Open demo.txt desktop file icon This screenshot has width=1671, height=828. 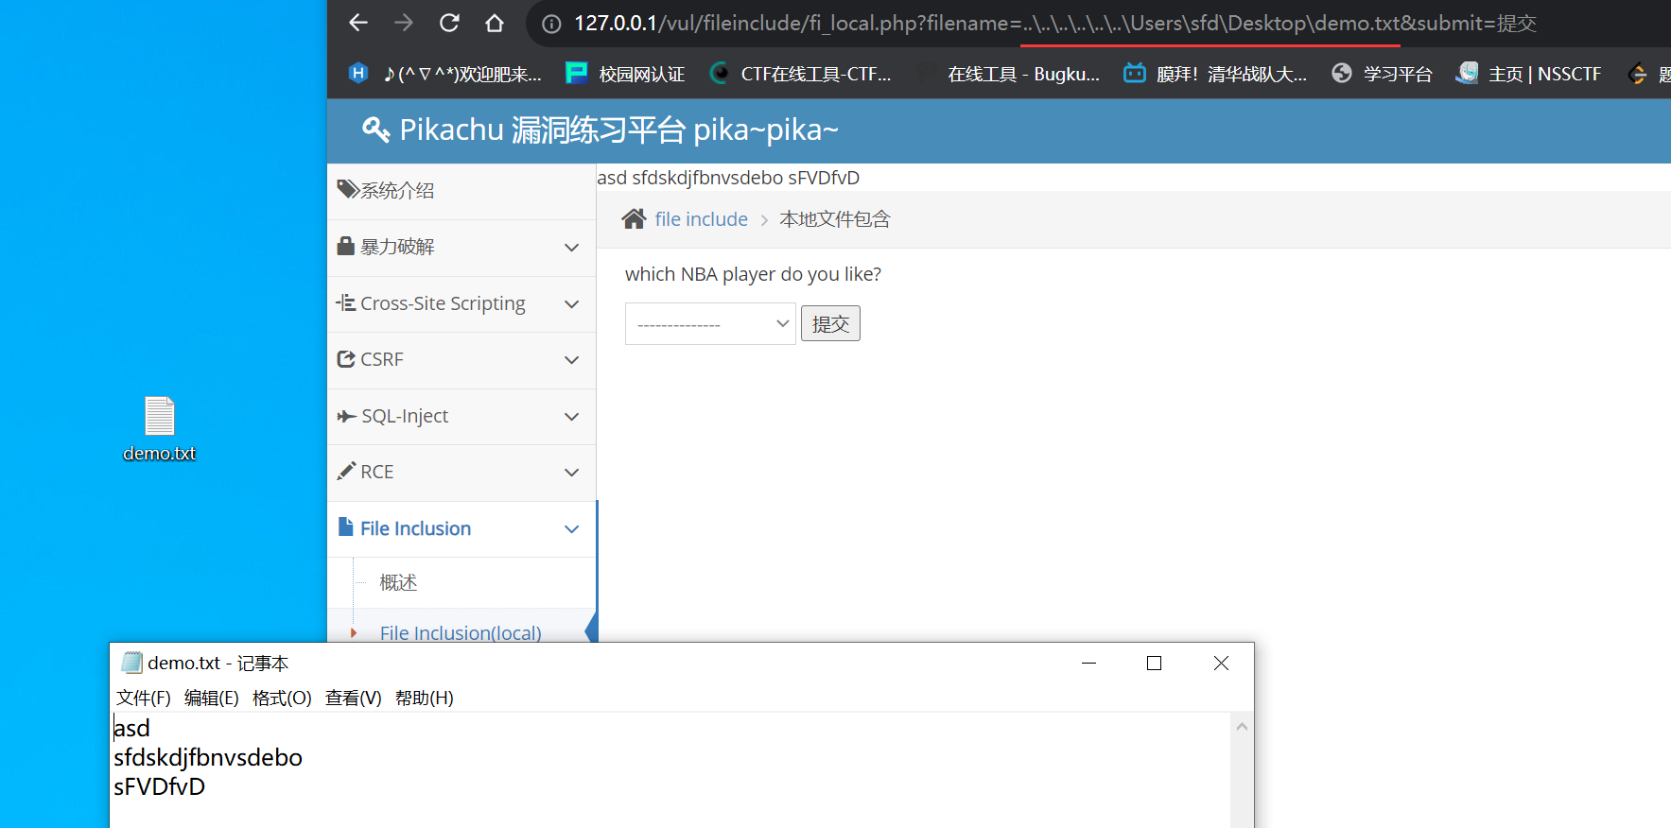tap(159, 417)
